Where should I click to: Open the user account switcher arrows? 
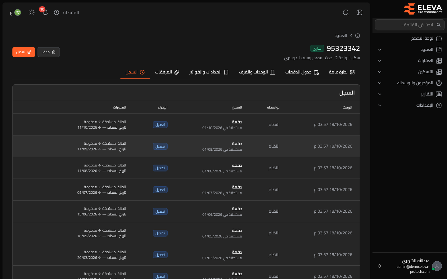tap(379, 266)
